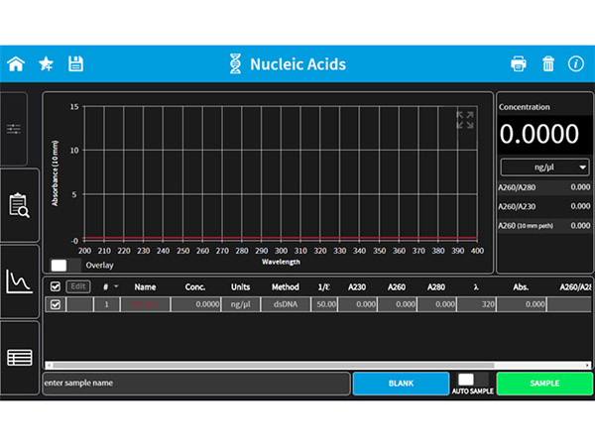
Task: Click the enter sample name field
Action: point(195,384)
